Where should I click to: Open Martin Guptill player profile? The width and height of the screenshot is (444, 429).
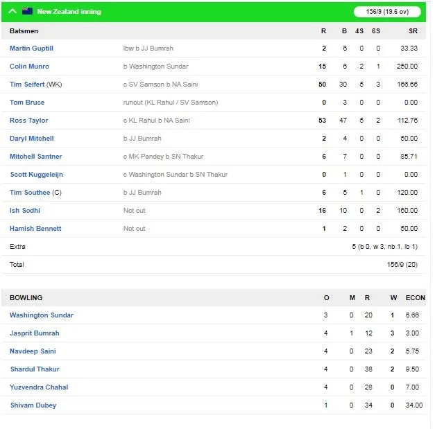pyautogui.click(x=31, y=49)
